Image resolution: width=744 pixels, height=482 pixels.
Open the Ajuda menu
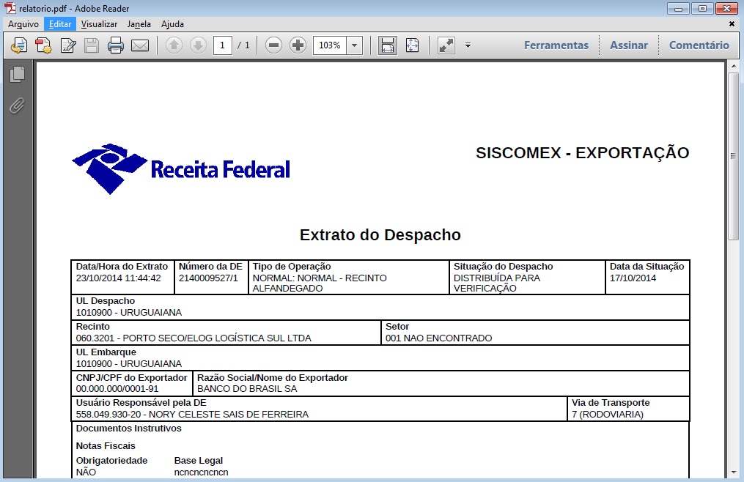[172, 24]
